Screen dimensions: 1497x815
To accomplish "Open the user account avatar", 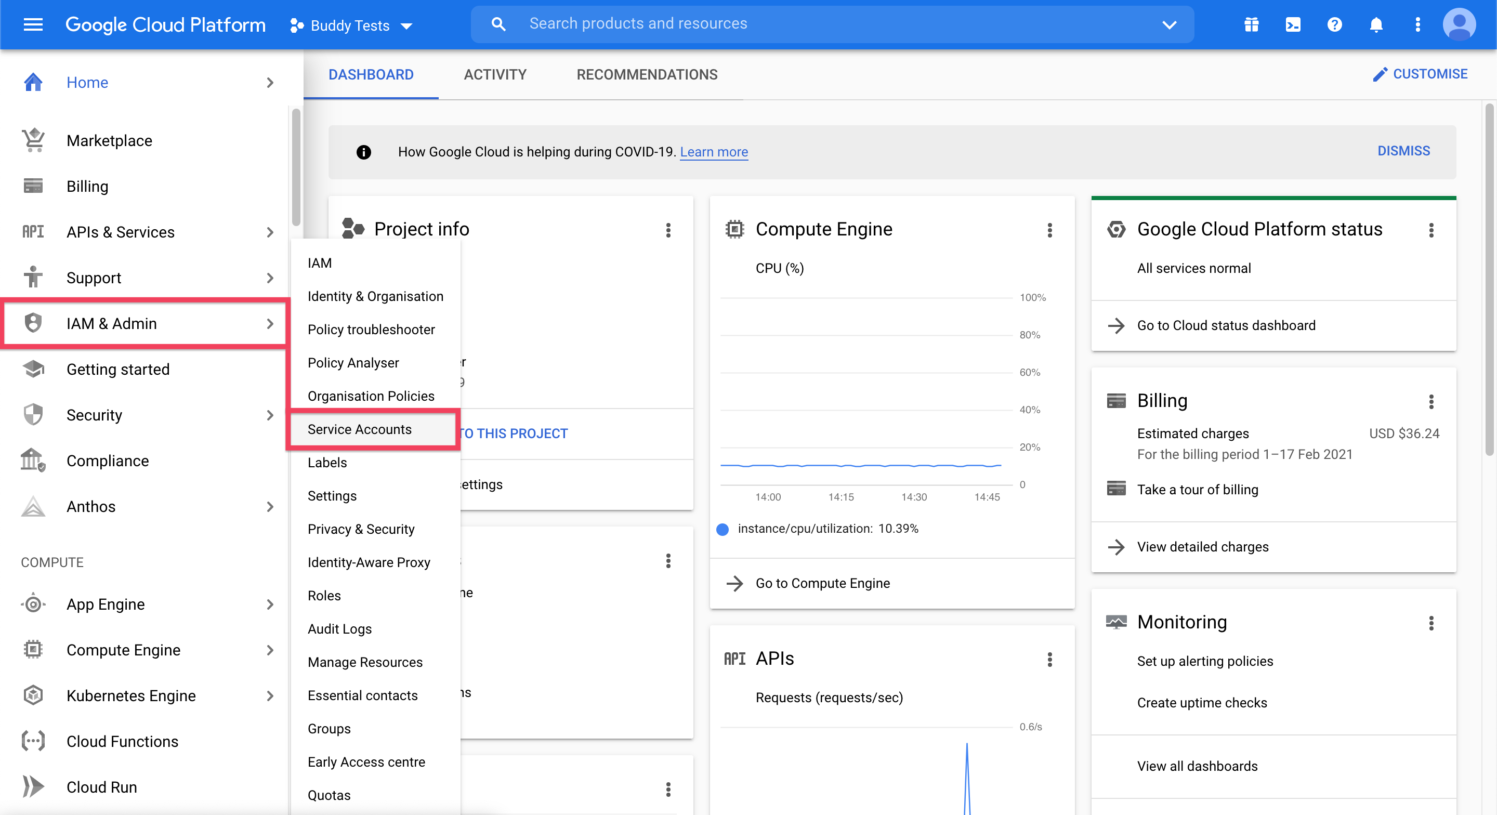I will click(1459, 24).
